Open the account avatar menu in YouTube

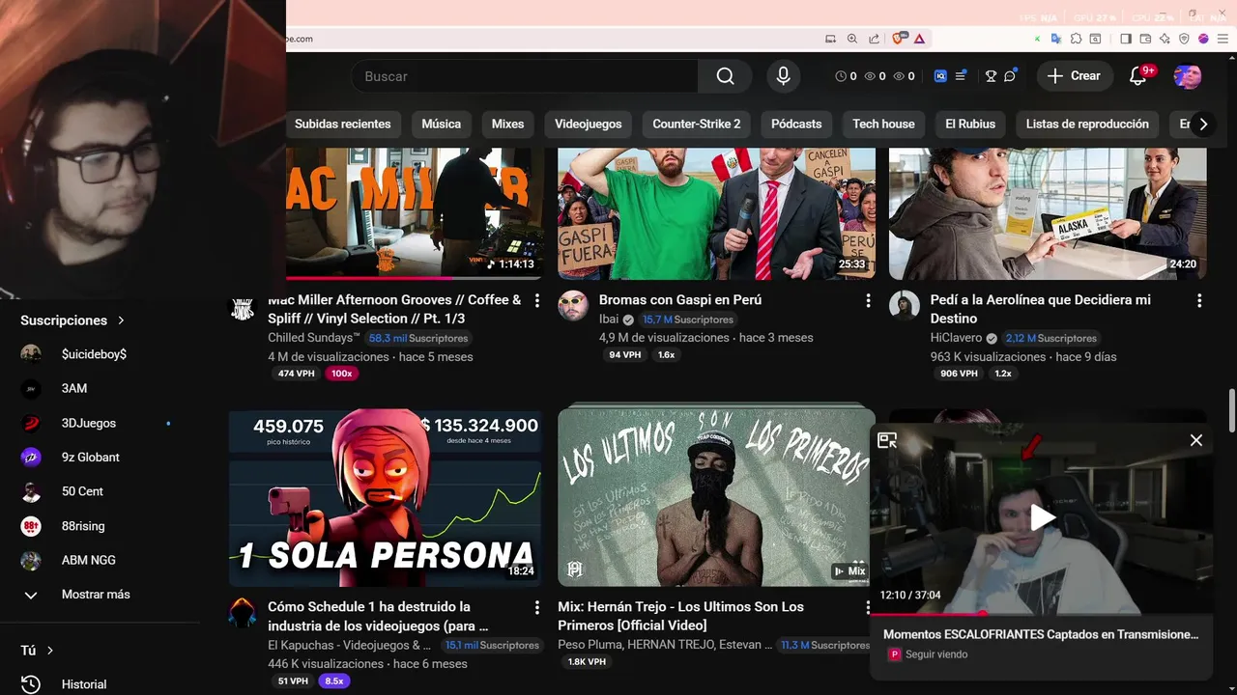[x=1187, y=76]
